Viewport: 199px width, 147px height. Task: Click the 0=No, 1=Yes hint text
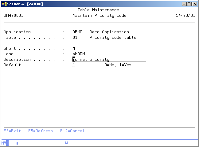coord(118,65)
